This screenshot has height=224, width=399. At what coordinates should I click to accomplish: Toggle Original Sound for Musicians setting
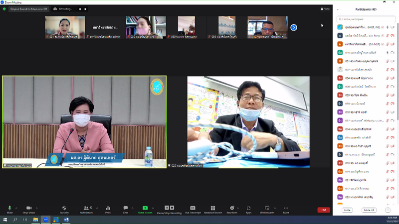[x=29, y=9]
